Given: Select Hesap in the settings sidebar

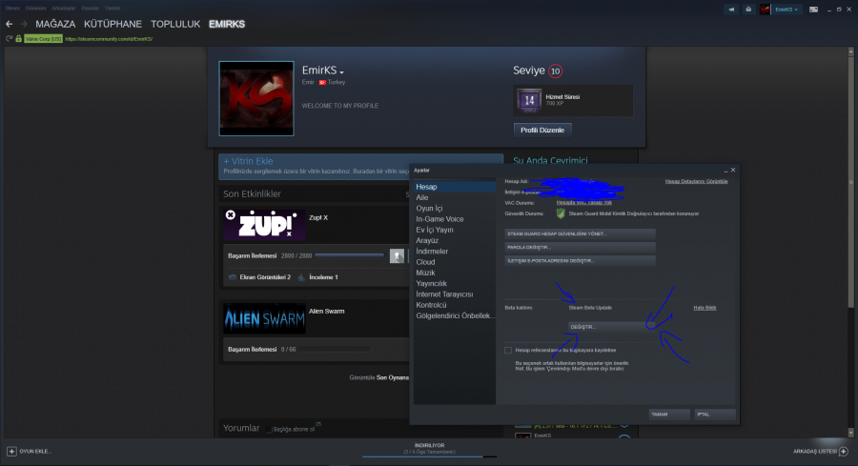Looking at the screenshot, I should tap(455, 187).
